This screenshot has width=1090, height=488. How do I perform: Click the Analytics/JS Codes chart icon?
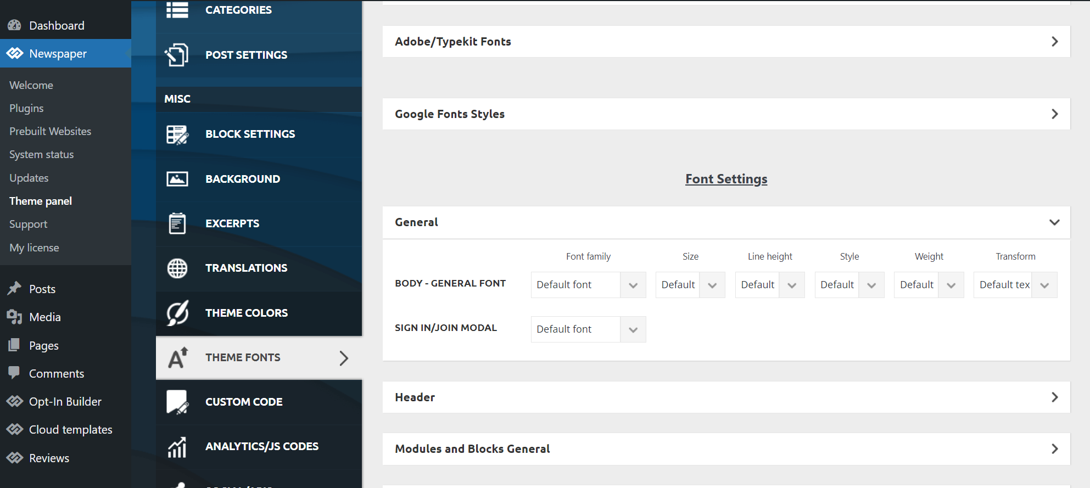tap(177, 447)
